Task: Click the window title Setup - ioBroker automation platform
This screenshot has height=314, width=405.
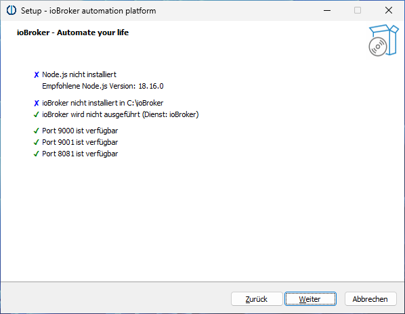Action: point(88,11)
